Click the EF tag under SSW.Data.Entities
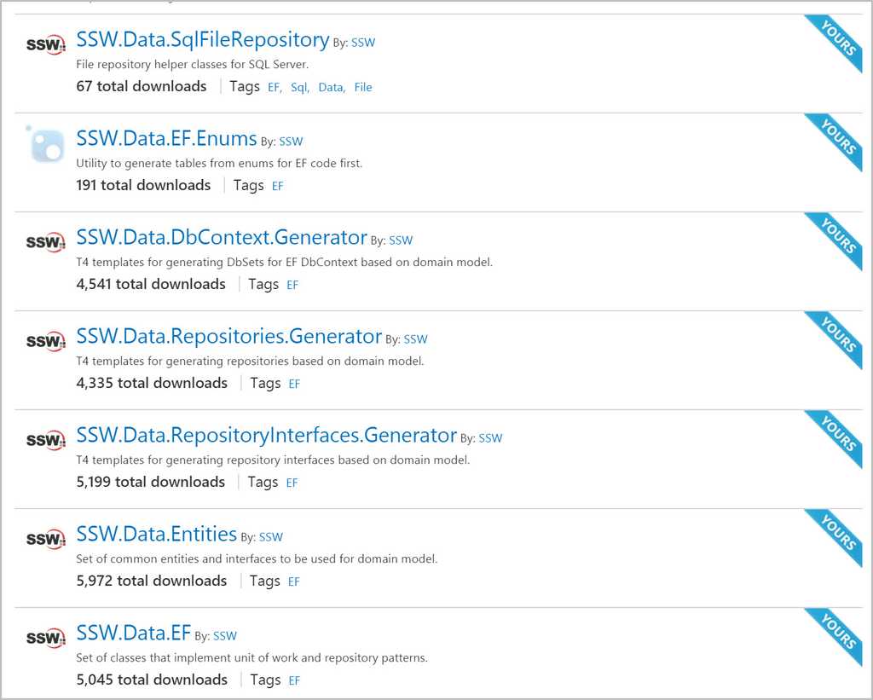Image resolution: width=873 pixels, height=700 pixels. (293, 581)
